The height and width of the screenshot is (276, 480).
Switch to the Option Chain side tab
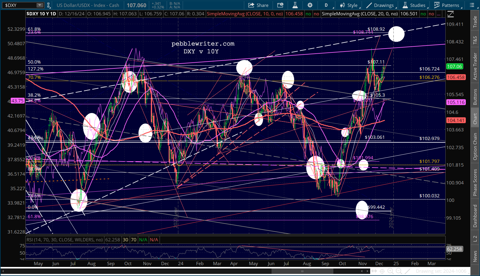coord(475,146)
